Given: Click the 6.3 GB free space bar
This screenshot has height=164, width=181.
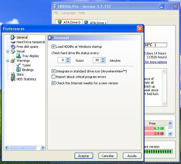Looking at the screenshot, I should [x=155, y=128].
